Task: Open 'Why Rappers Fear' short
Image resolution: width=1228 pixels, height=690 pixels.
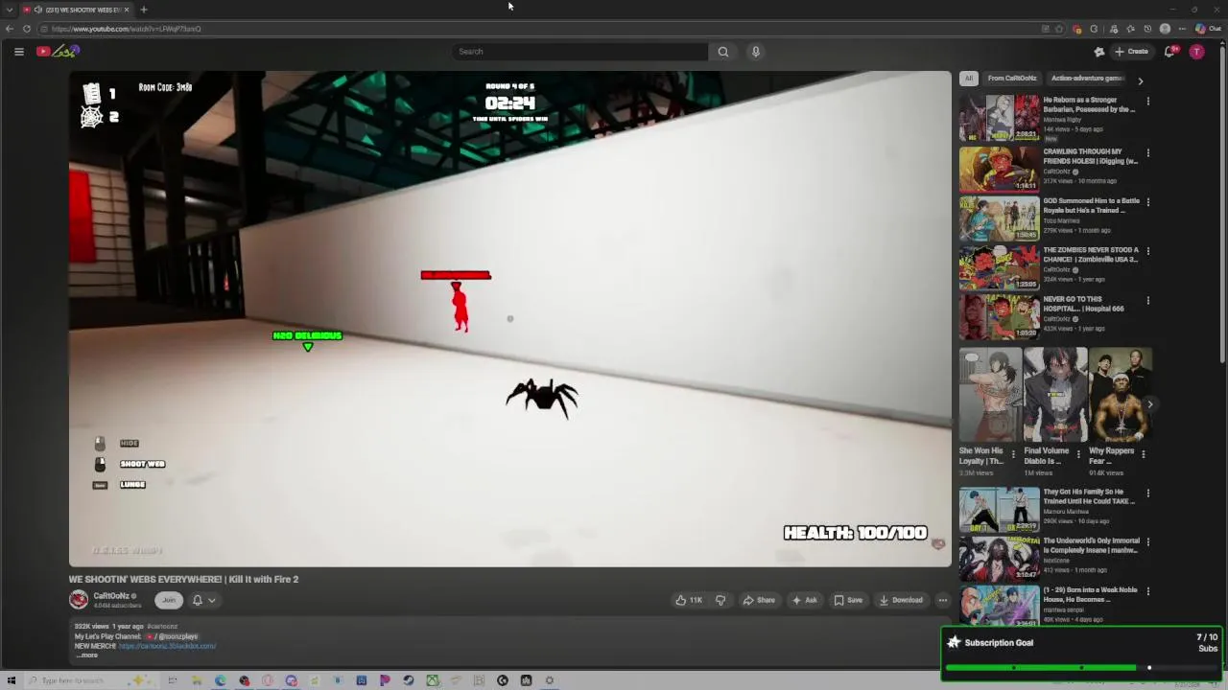Action: [1121, 395]
